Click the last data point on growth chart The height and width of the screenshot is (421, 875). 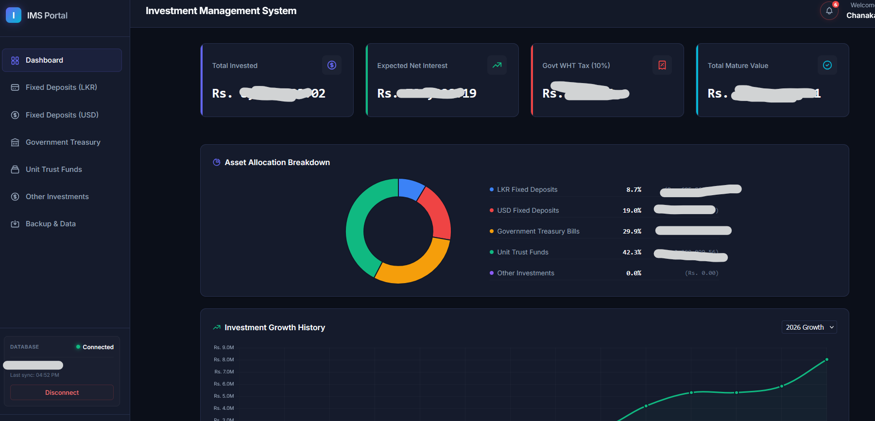(x=826, y=360)
